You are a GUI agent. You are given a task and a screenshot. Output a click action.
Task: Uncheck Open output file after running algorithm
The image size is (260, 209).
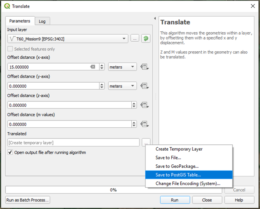(x=10, y=152)
